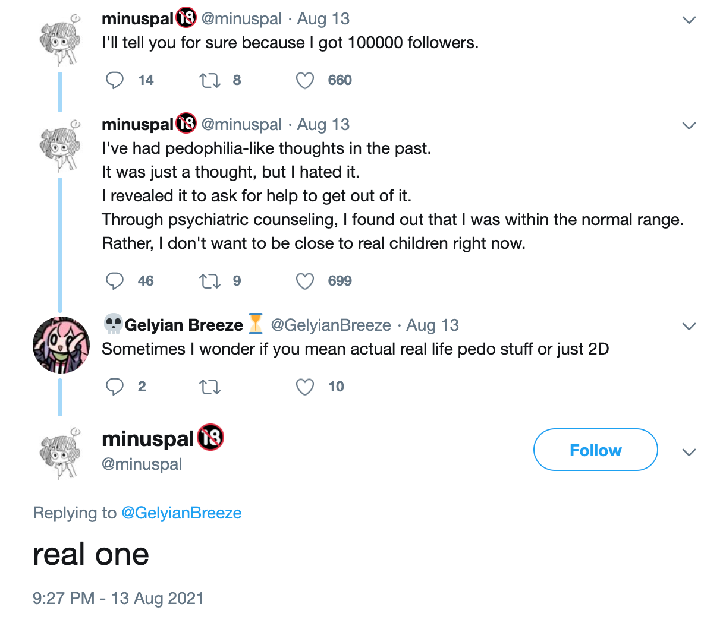Follow the minuspal account
726x623 pixels.
595,450
